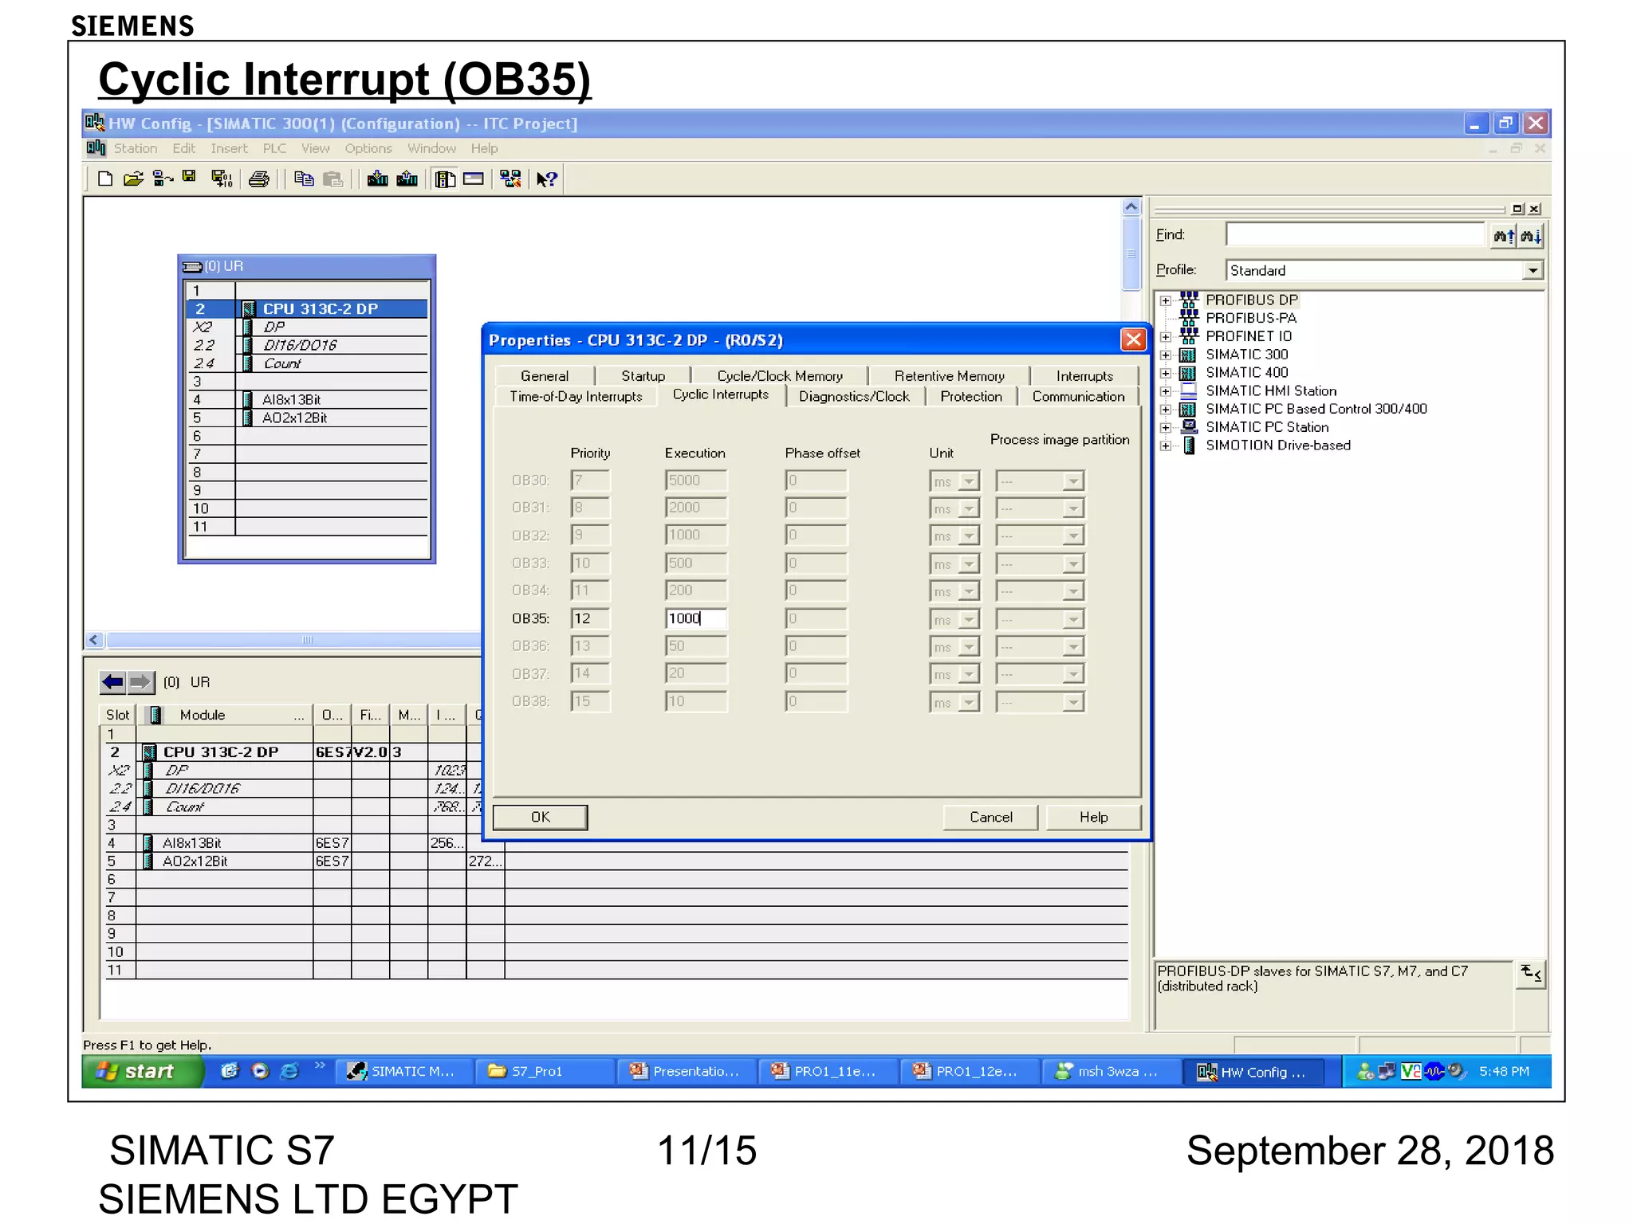Click the context Help pointer icon
The height and width of the screenshot is (1224, 1633).
pos(546,179)
